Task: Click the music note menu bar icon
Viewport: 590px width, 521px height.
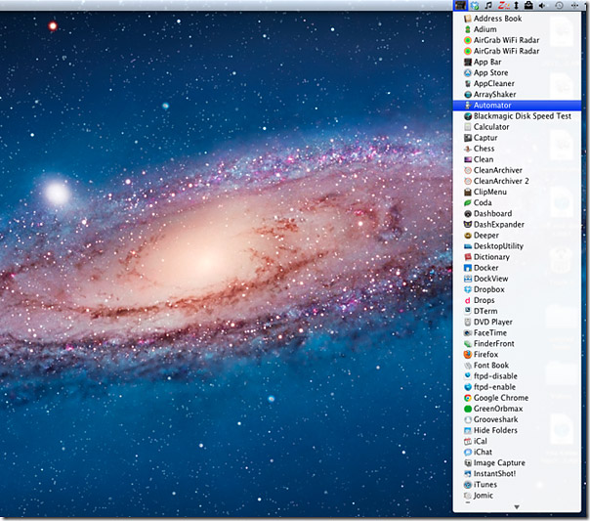Action: 488,5
